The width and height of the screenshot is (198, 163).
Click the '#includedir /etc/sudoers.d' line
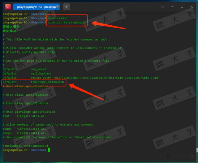tap(25, 146)
